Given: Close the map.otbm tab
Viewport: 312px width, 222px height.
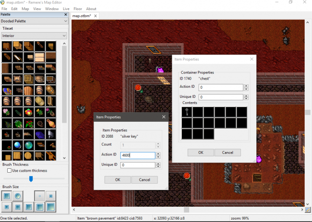Looking at the screenshot, I should coord(96,16).
